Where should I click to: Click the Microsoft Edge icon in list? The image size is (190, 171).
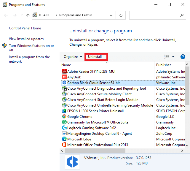(64, 139)
